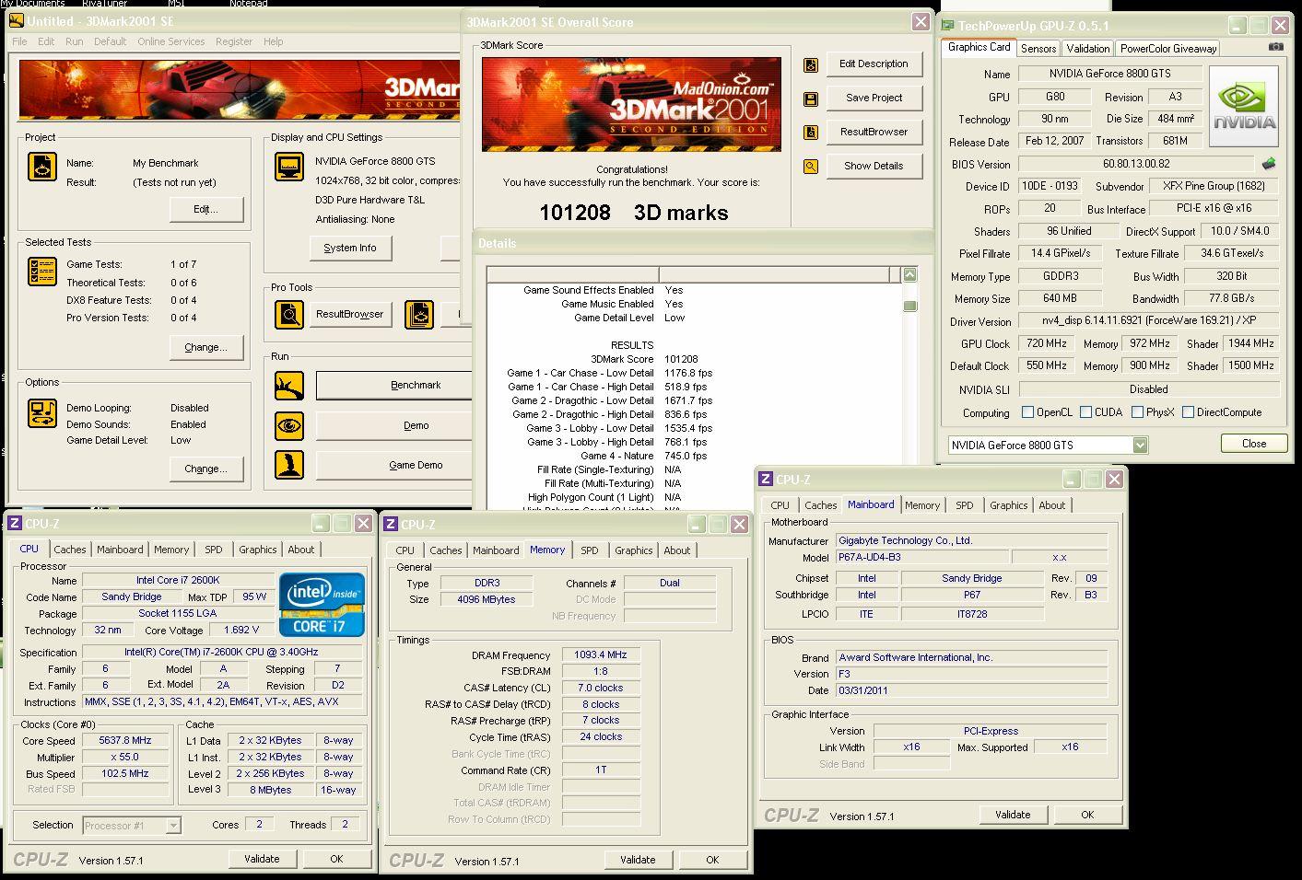Screen dimensions: 1302x880
Task: Click Change... button under Options
Action: (x=206, y=469)
